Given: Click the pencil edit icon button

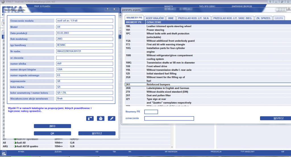Looking at the screenshot, I should tap(111, 118).
